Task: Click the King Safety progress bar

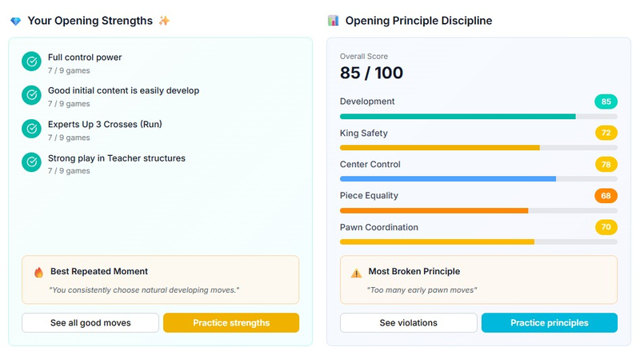Action: [478, 148]
